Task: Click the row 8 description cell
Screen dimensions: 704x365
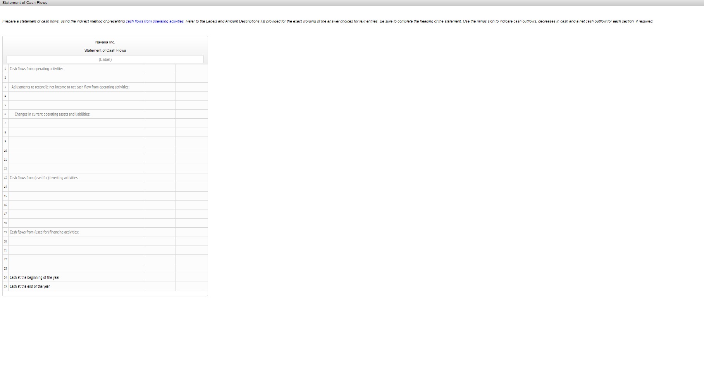Action: tap(76, 132)
